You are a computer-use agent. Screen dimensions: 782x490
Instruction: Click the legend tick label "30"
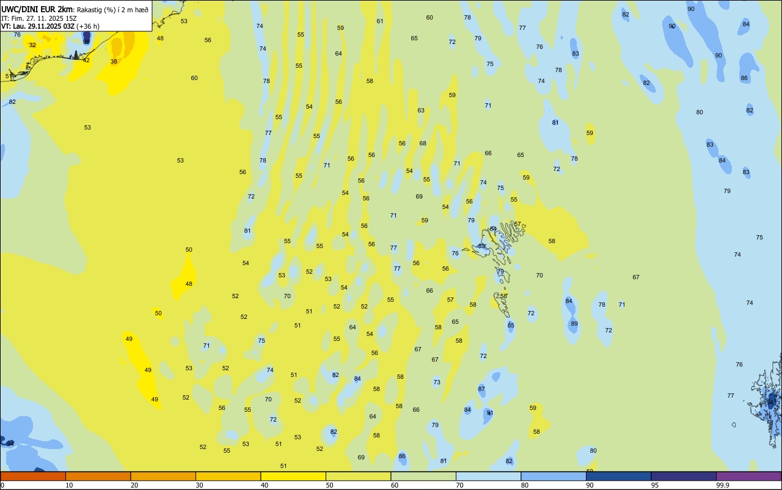click(199, 485)
